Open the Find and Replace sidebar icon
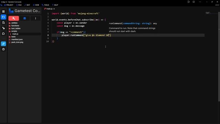This screenshot has height=124, width=220. 3,22
